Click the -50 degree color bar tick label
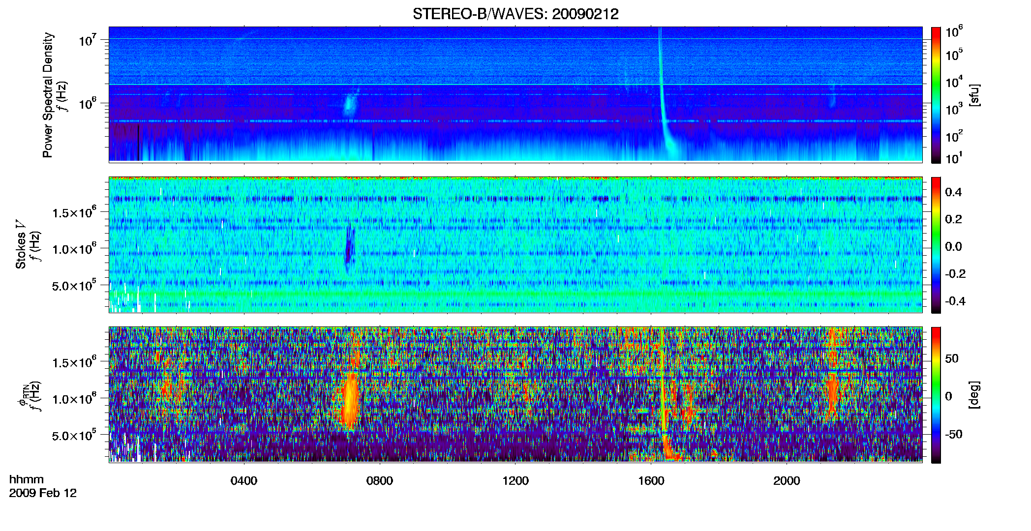The image size is (1031, 531). tap(953, 435)
